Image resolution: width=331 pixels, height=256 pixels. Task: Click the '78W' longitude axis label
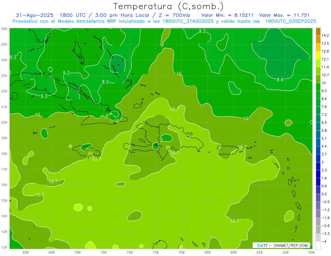[78, 252]
